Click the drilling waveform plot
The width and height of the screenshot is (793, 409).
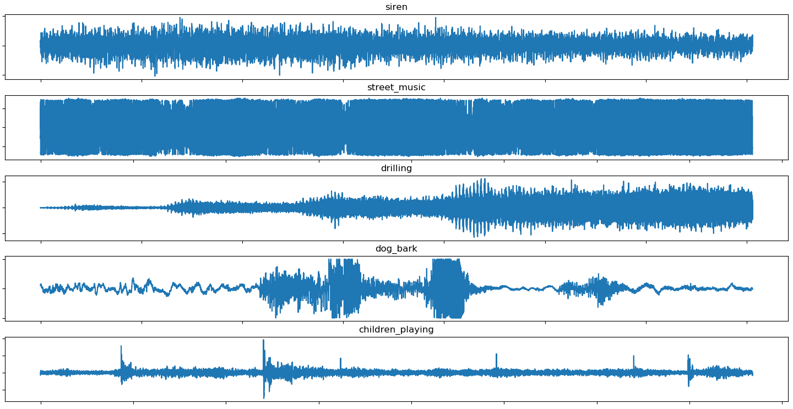[397, 208]
